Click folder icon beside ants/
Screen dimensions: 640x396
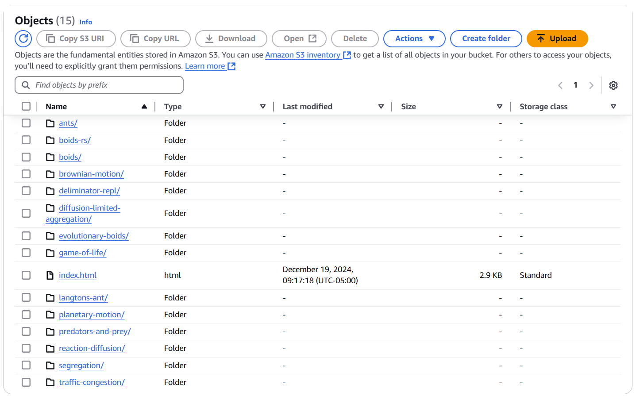coord(50,123)
